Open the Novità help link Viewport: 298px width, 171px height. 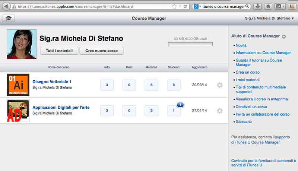(241, 45)
